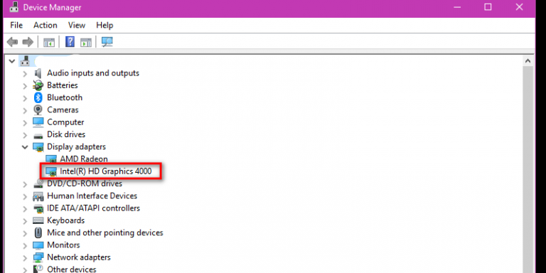The height and width of the screenshot is (273, 546).
Task: Select Mice and other pointing devices
Action: pyautogui.click(x=105, y=232)
